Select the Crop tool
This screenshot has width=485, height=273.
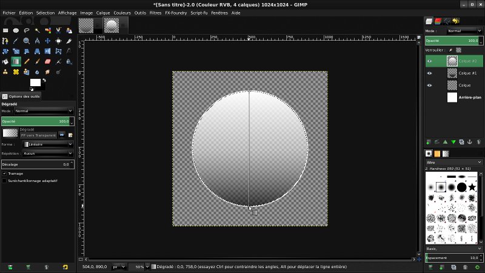point(69,41)
